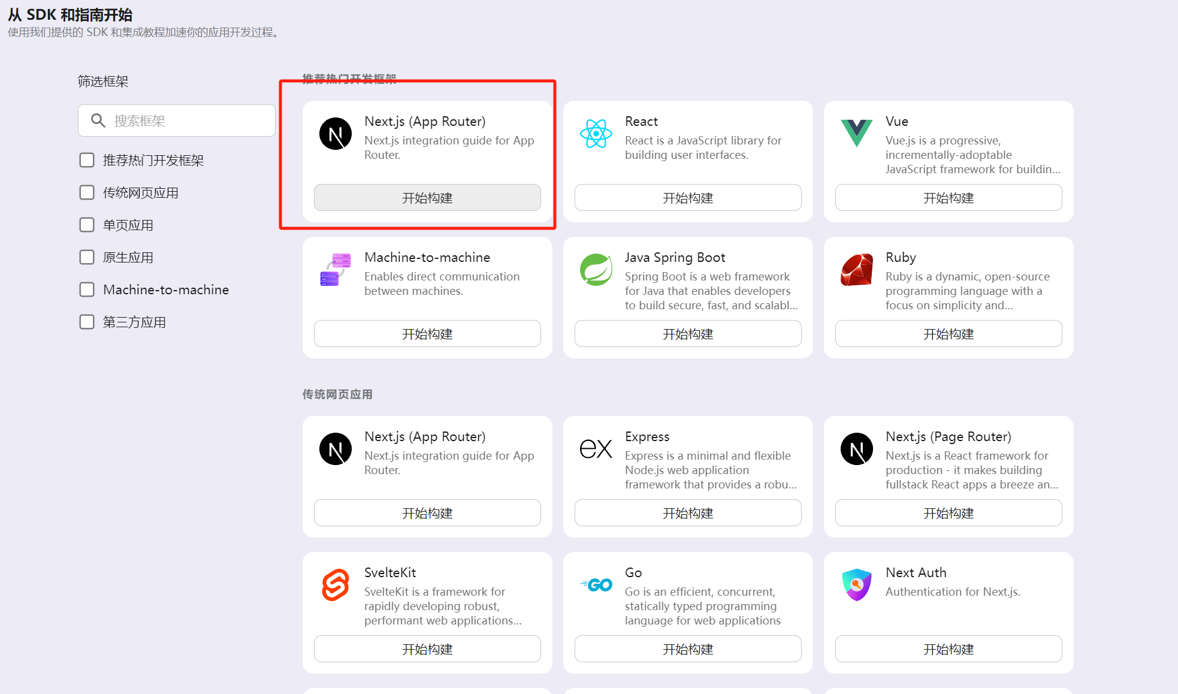Enable the 原生应用 filter checkbox
The width and height of the screenshot is (1178, 694).
tap(87, 257)
